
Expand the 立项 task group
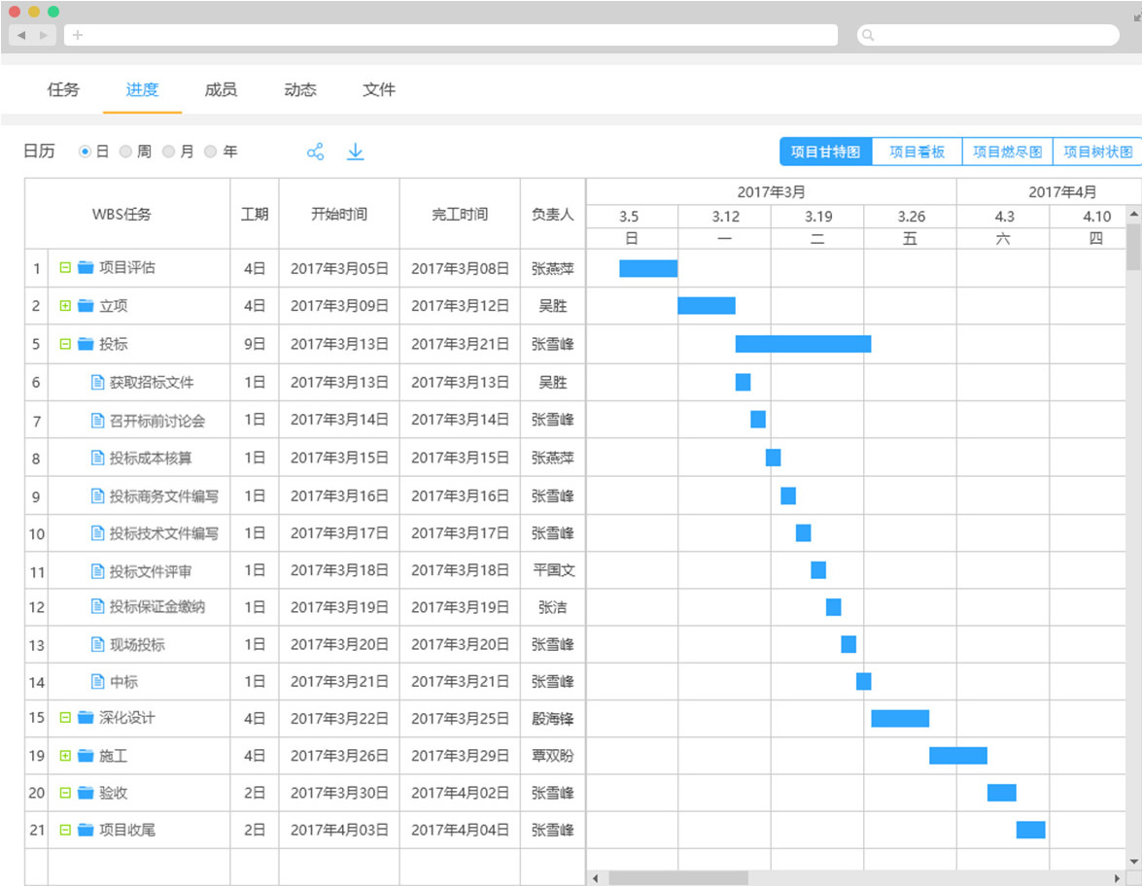(x=65, y=306)
